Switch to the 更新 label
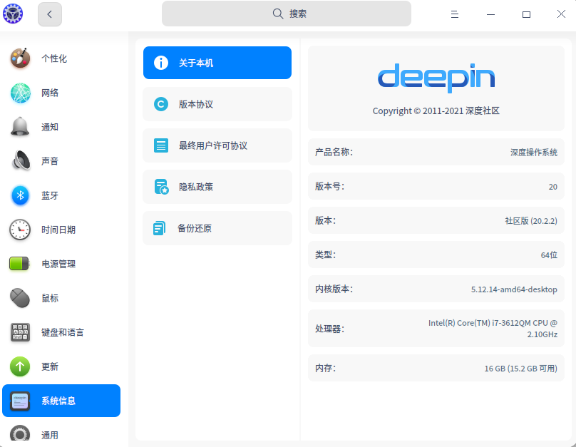The width and height of the screenshot is (576, 447). point(50,366)
